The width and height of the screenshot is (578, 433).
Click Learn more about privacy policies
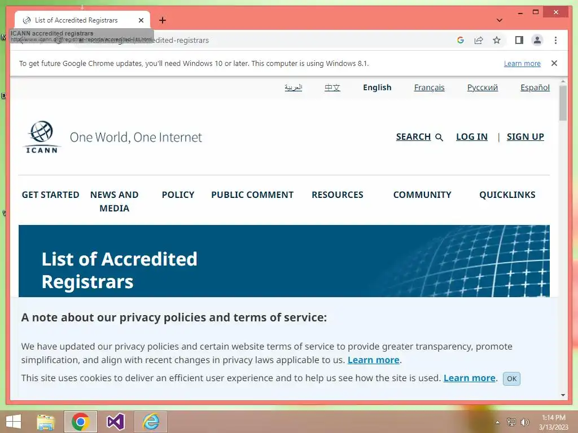(374, 360)
